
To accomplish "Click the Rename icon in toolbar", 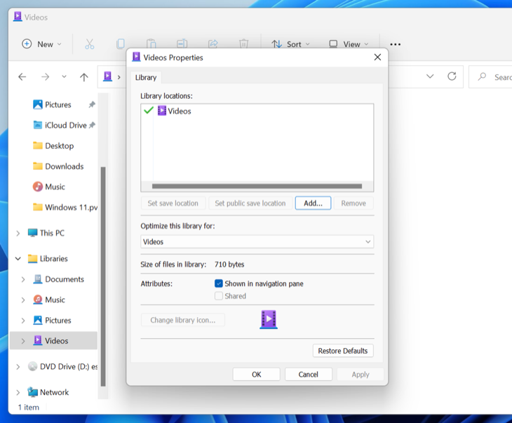I will (182, 43).
